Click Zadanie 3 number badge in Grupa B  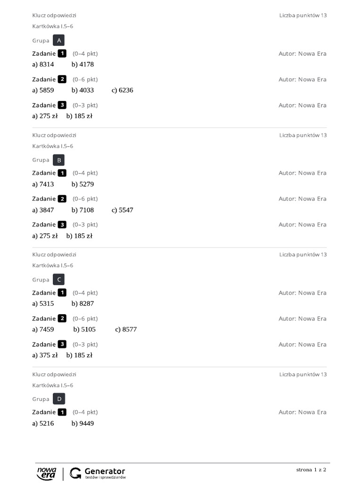click(62, 225)
